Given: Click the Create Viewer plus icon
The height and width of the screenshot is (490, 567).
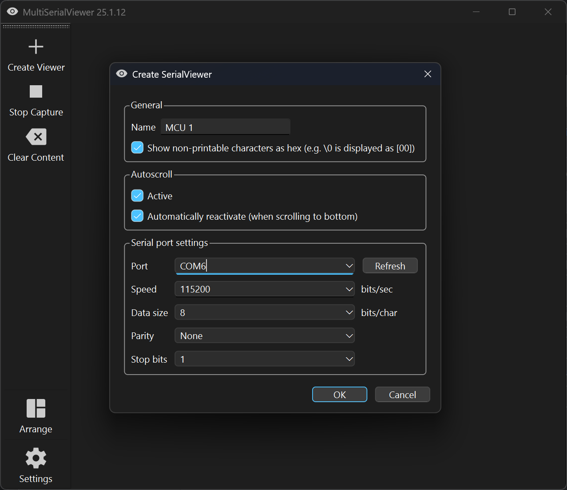Looking at the screenshot, I should (36, 47).
